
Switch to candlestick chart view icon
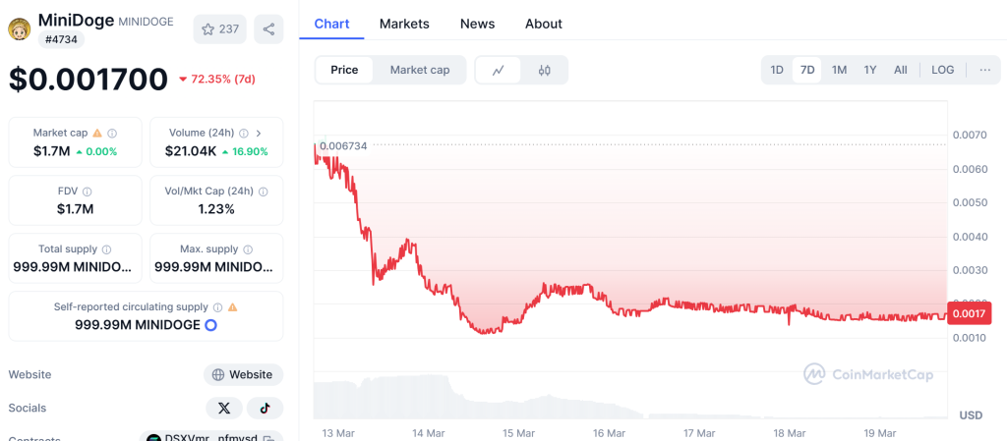(545, 70)
